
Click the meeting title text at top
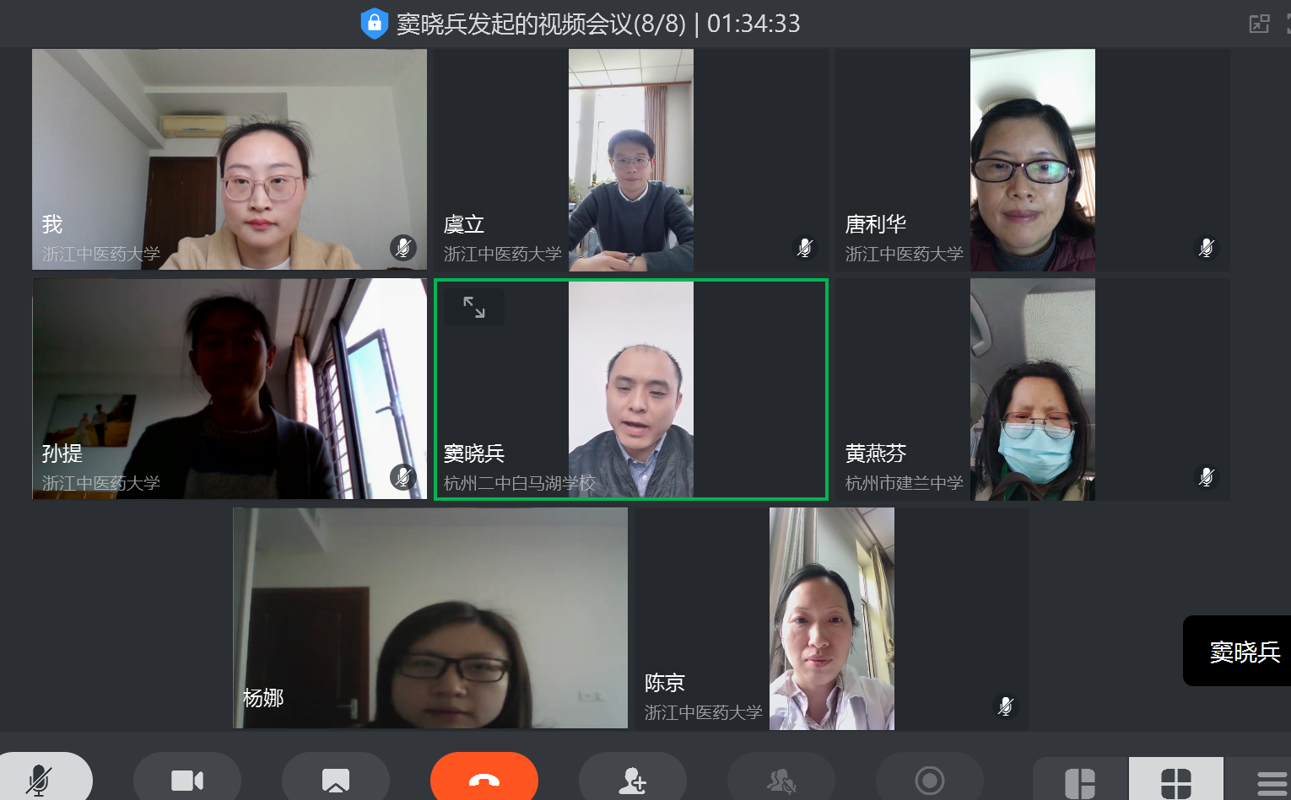tap(541, 24)
